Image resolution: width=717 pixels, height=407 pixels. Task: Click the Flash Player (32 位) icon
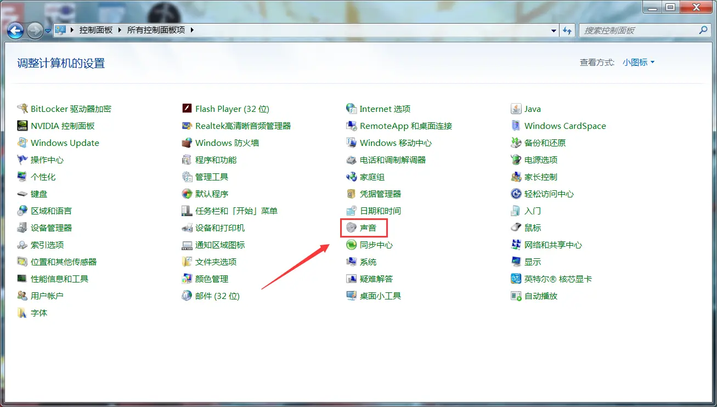187,109
